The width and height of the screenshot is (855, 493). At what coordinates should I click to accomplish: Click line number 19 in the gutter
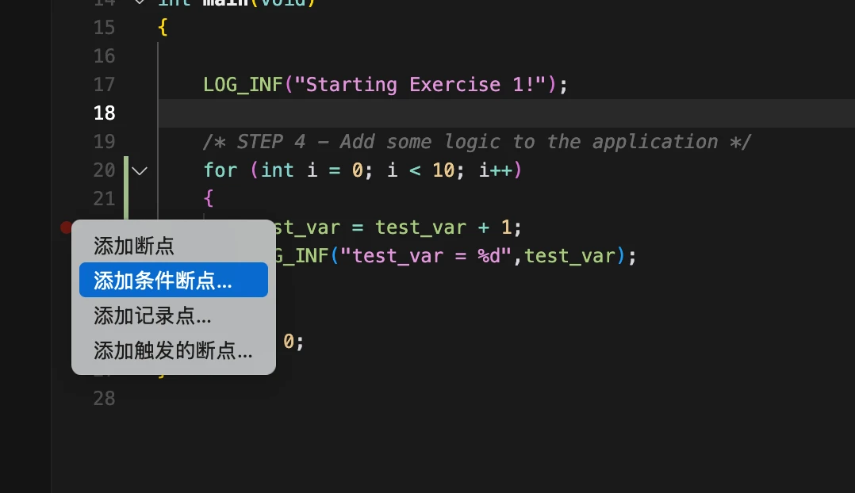pos(104,142)
